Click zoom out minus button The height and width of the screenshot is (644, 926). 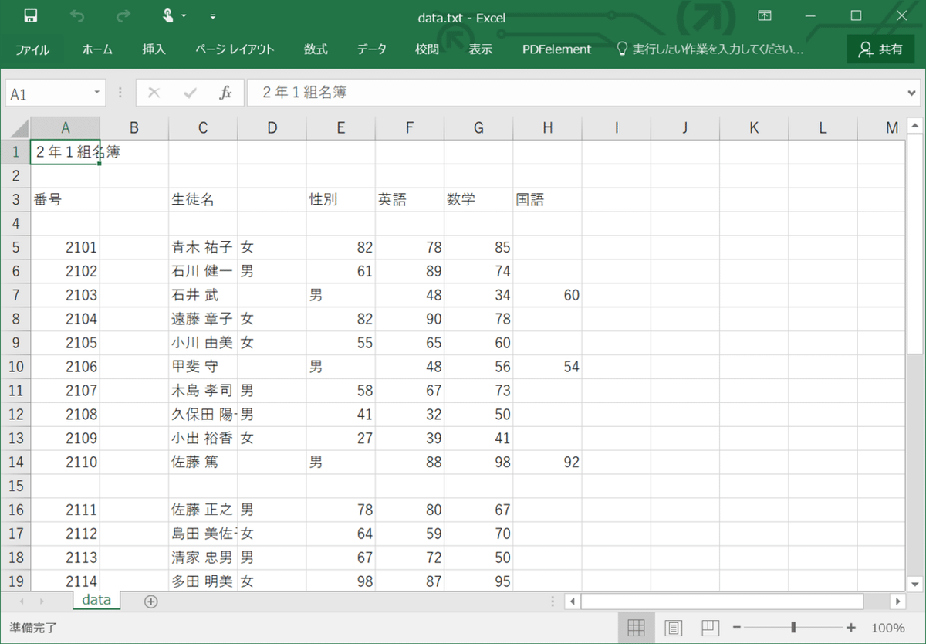click(x=737, y=628)
